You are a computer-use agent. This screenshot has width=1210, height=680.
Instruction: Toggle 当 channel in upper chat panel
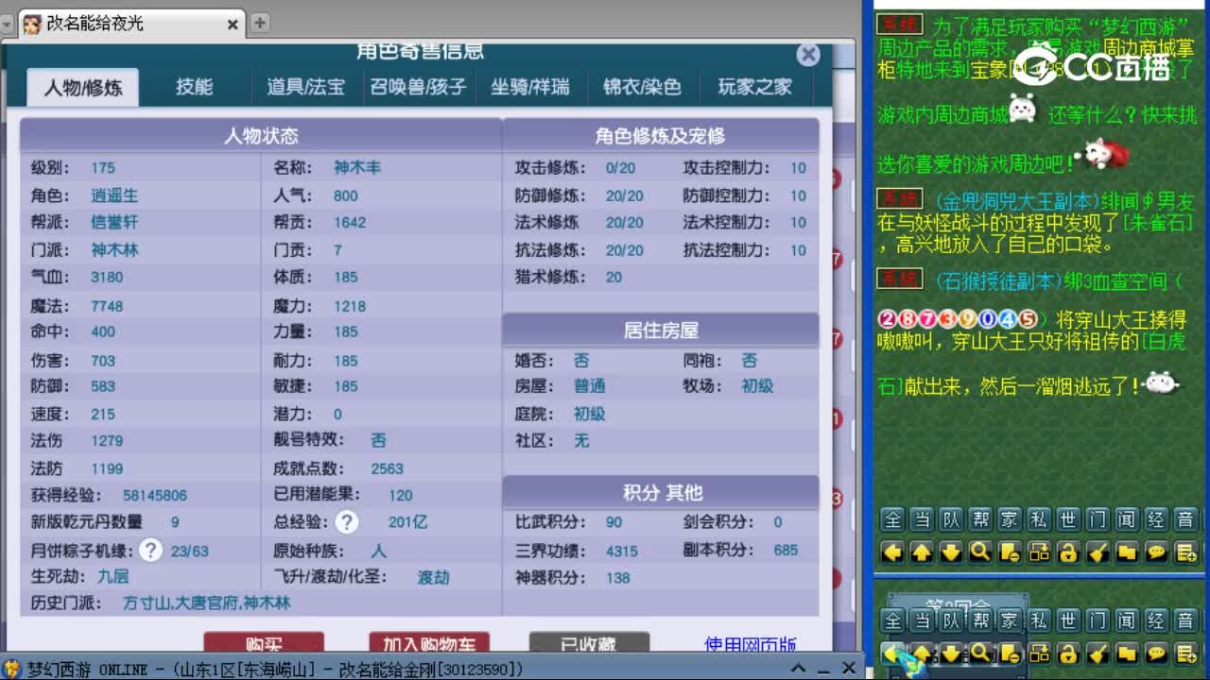pos(922,519)
